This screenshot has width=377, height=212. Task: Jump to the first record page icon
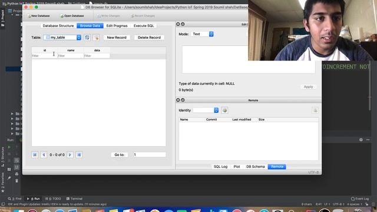(35, 155)
